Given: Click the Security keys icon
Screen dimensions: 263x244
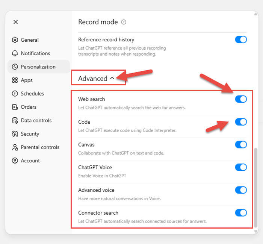Looking at the screenshot, I should (x=15, y=134).
